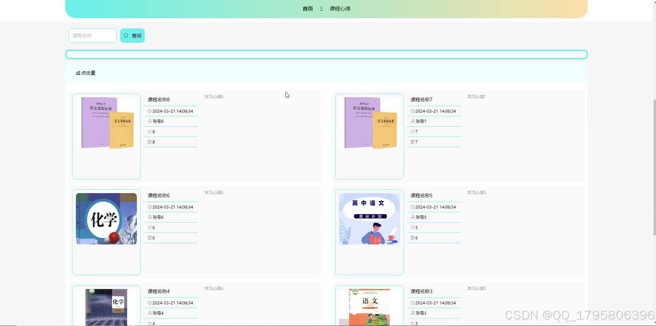Select the 课程名称8 title
Viewport: 656px width, 326px height.
(x=159, y=100)
